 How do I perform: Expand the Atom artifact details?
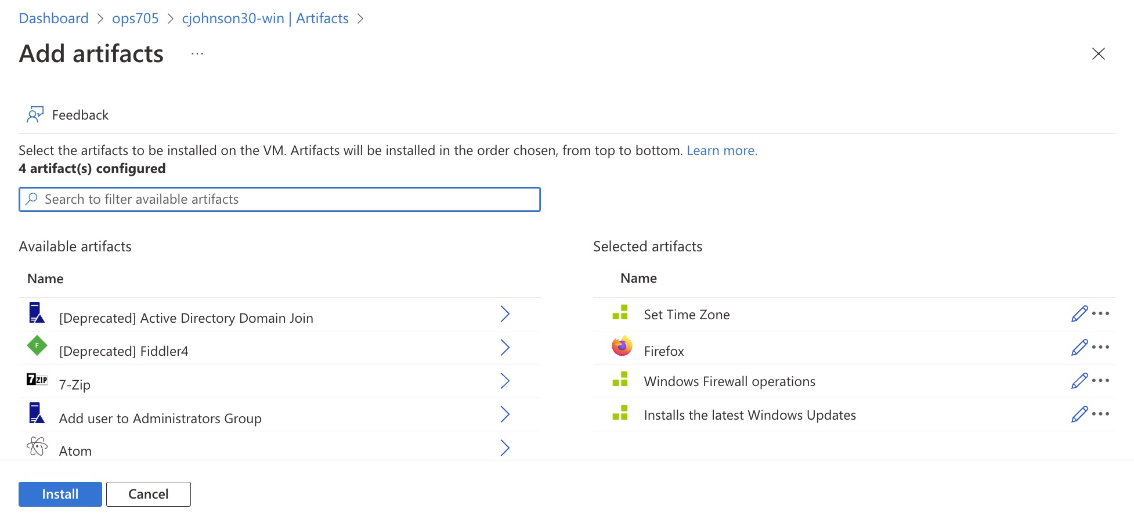coord(504,448)
